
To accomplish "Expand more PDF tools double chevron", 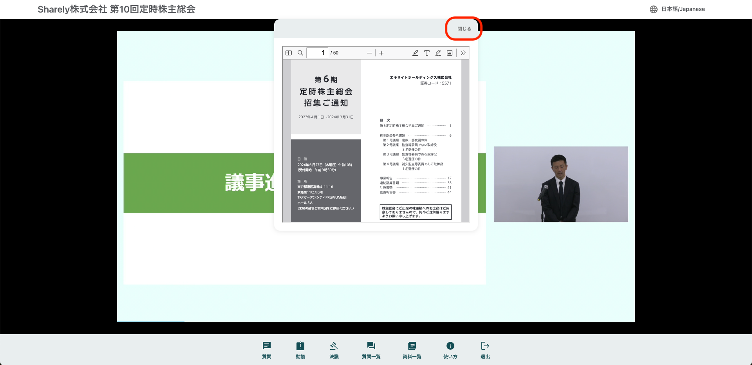I will [x=463, y=53].
